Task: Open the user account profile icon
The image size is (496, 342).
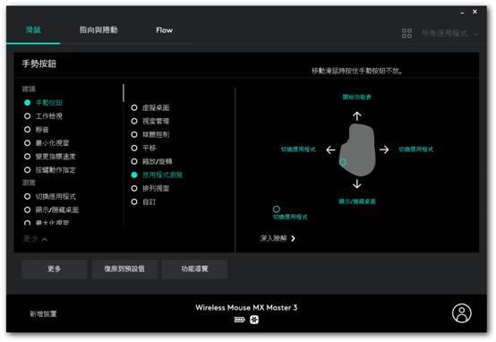Action: point(461,312)
